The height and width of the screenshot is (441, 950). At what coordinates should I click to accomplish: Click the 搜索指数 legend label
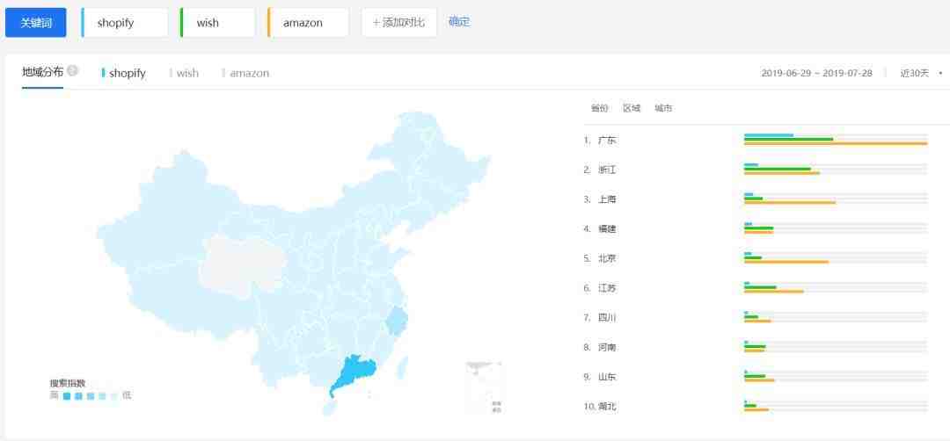tap(68, 383)
